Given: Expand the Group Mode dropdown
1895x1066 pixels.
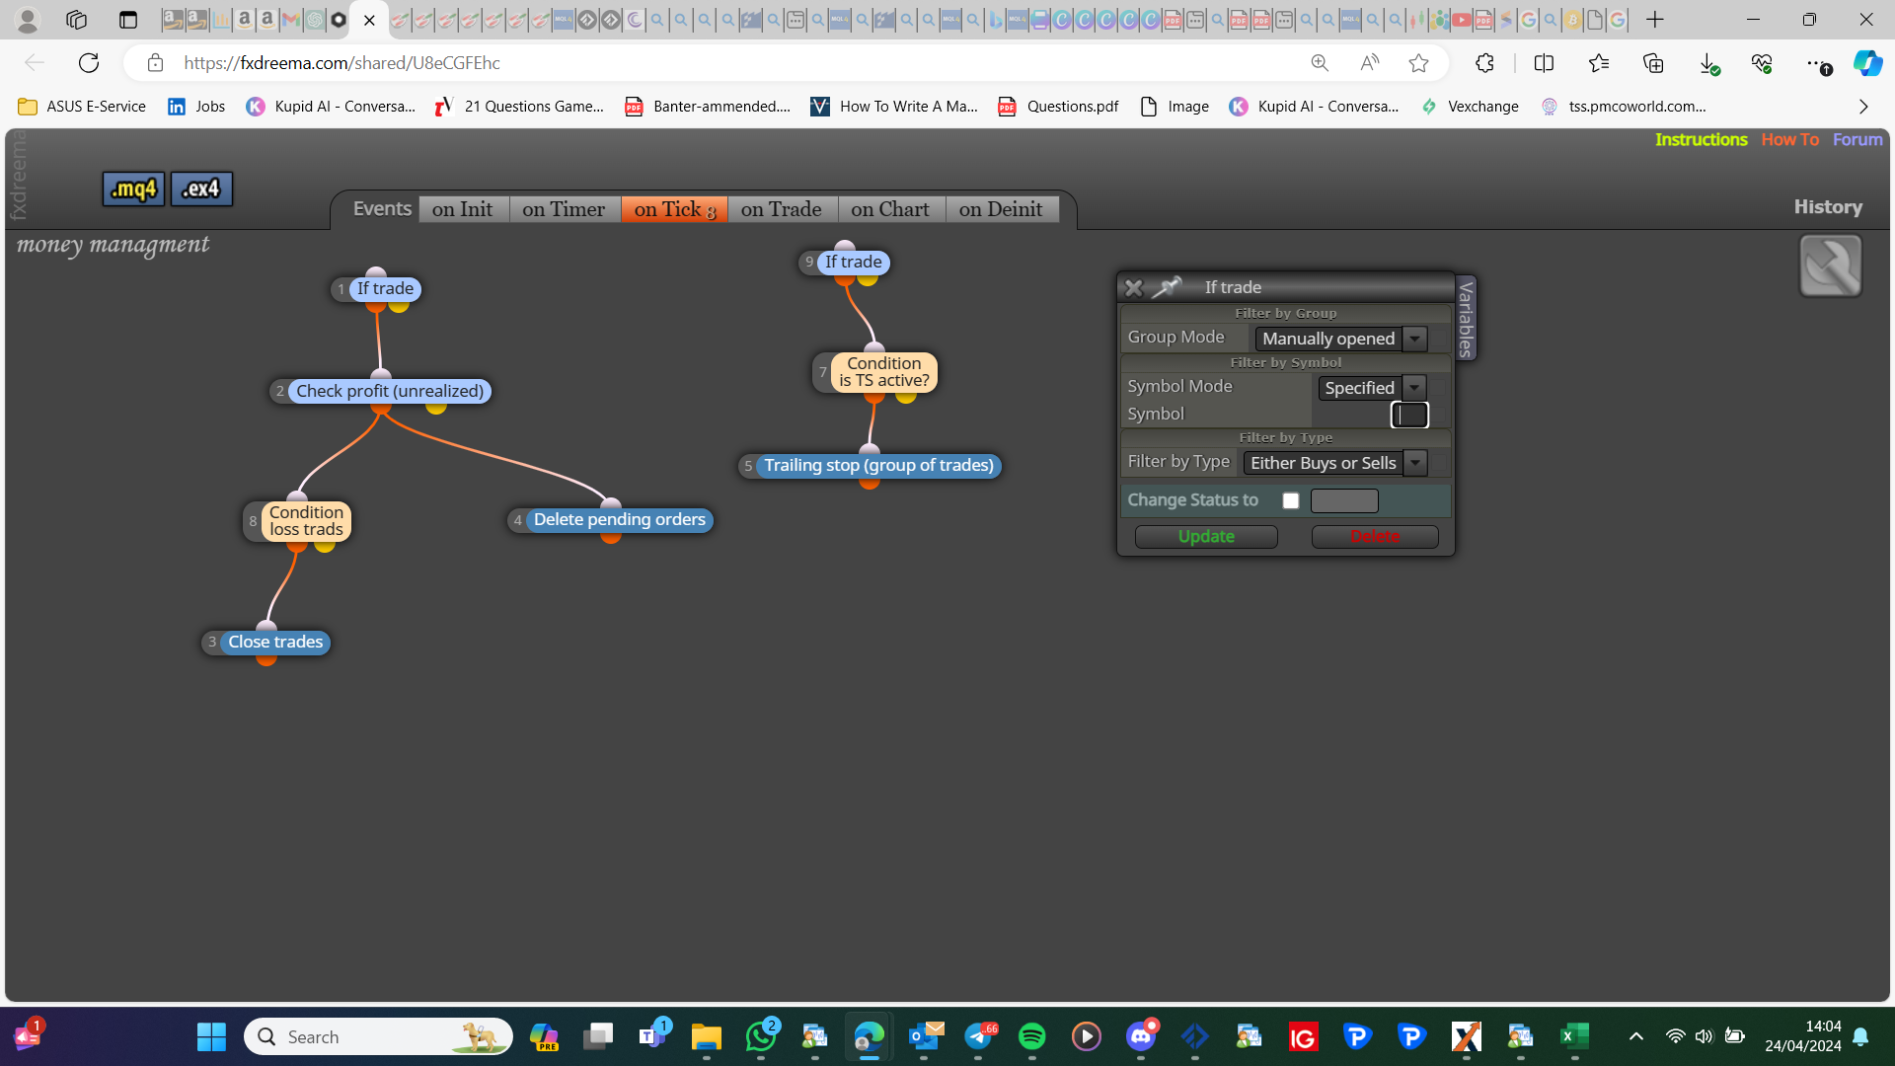Looking at the screenshot, I should click(x=1415, y=339).
